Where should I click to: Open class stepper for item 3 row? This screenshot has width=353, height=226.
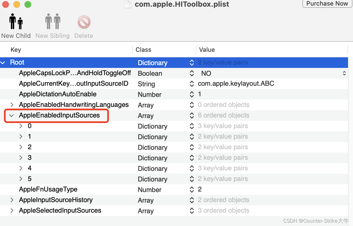pos(192,158)
